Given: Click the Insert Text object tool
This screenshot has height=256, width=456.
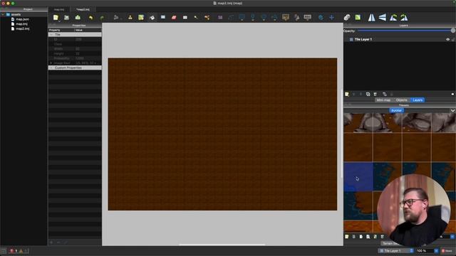Looking at the screenshot, I should 307,17.
